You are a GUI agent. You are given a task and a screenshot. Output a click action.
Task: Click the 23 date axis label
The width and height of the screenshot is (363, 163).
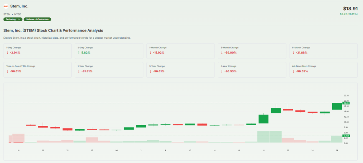[43, 151]
